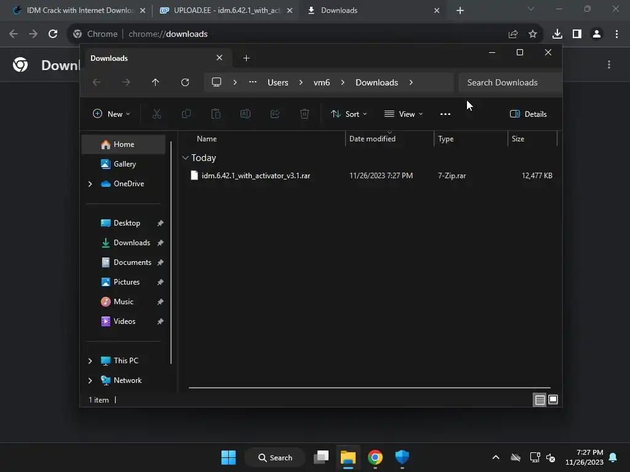Open Chrome three-dot menu
Viewport: 630px width, 472px height.
pyautogui.click(x=616, y=34)
